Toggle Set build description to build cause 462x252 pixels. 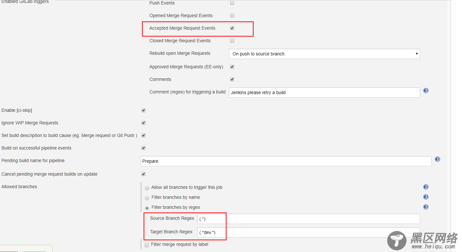(x=143, y=135)
